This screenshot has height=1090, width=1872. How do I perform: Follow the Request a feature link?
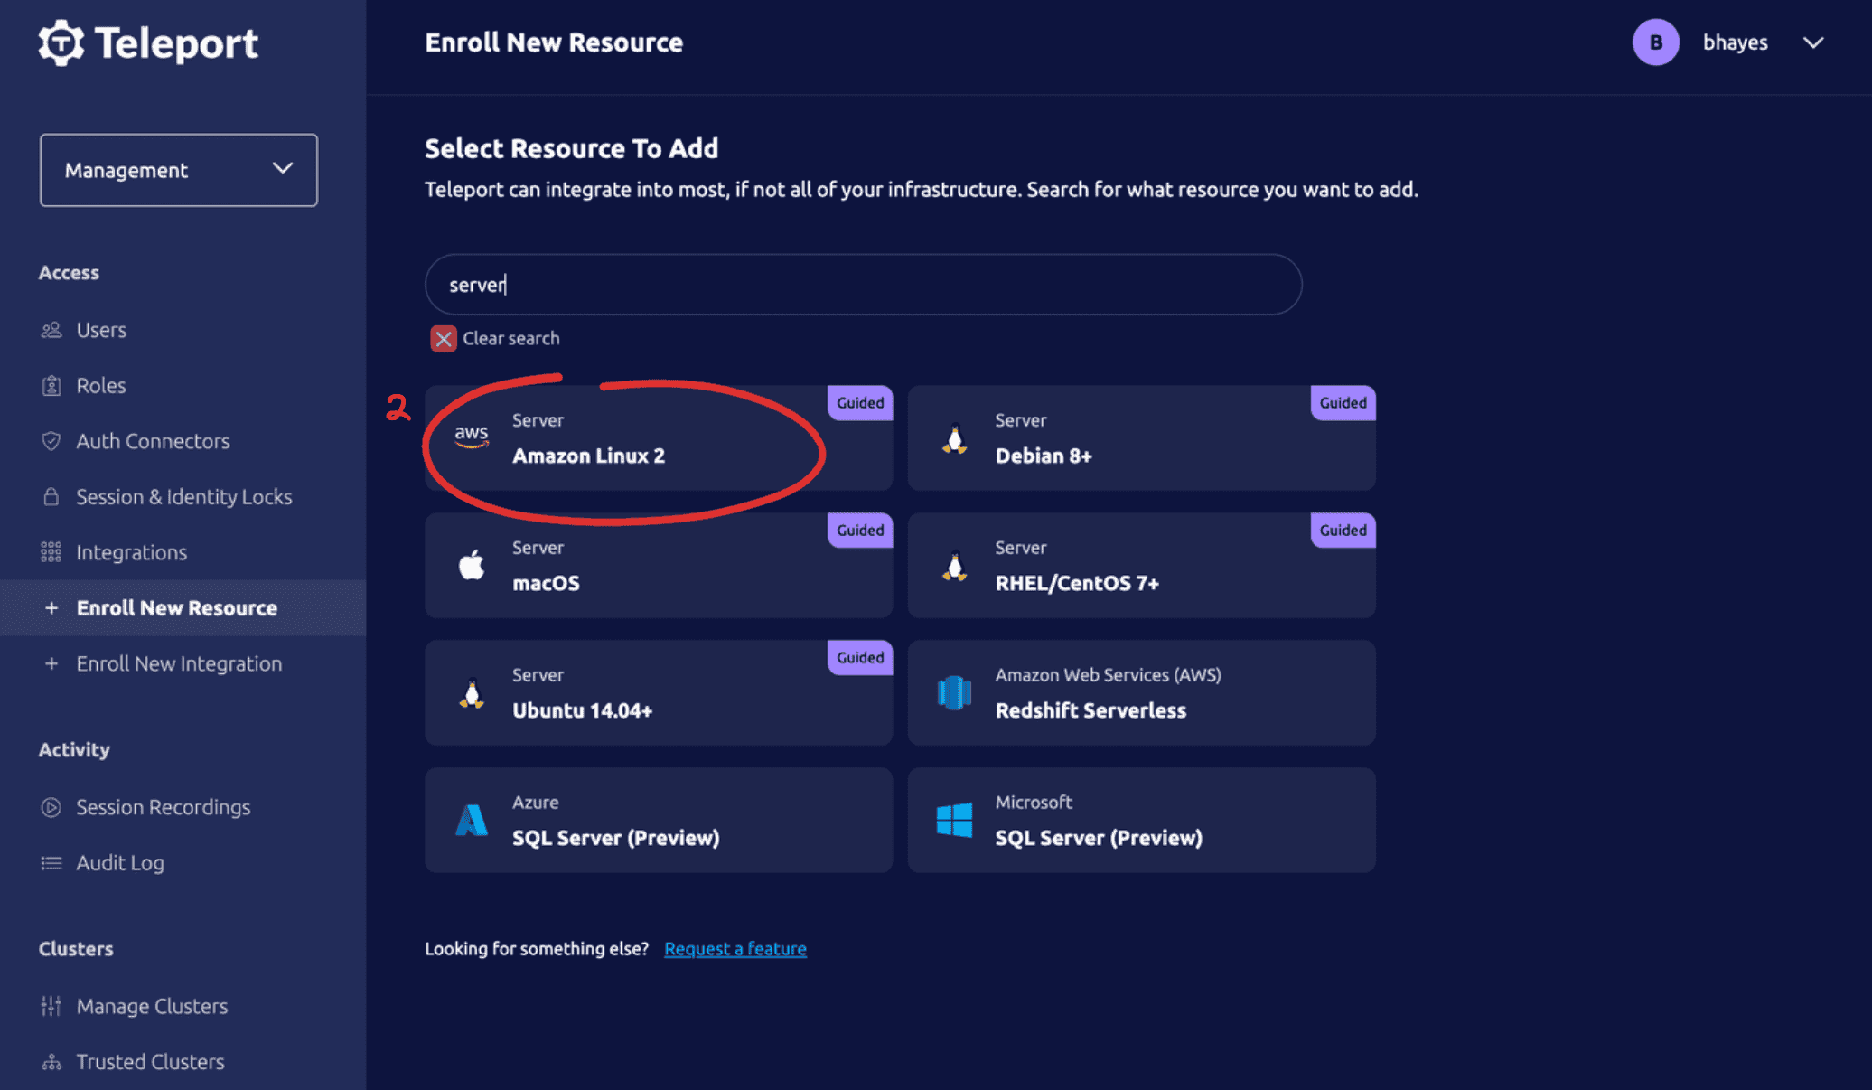735,949
